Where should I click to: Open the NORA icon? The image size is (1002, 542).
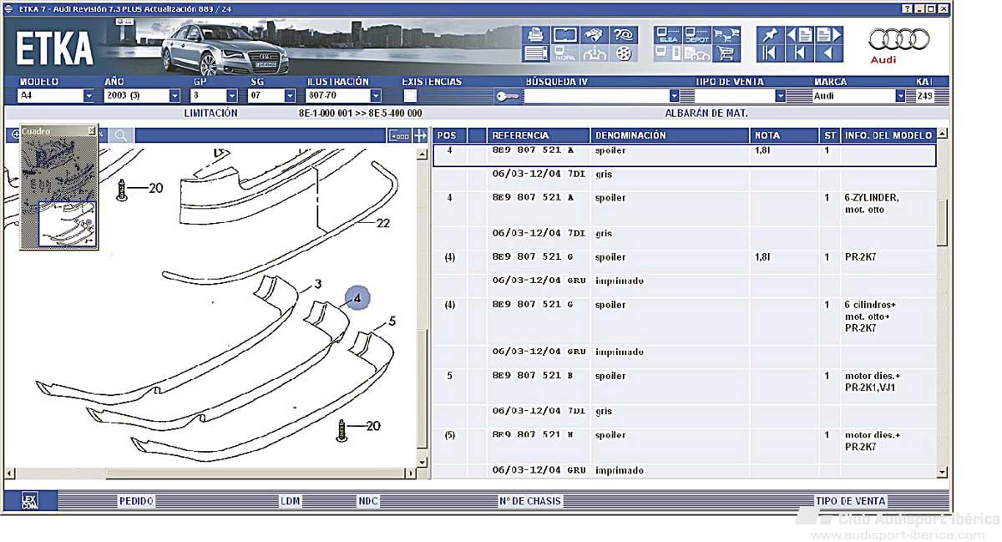click(564, 54)
